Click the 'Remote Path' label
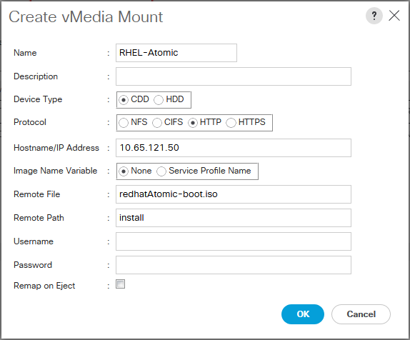This screenshot has height=340, width=410. 39,218
